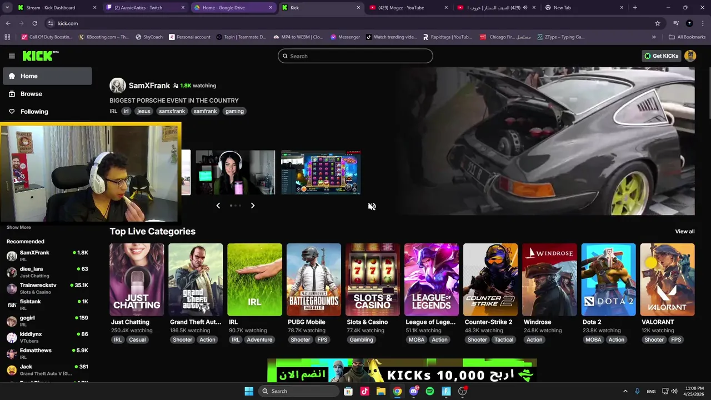
Task: Open Windows Start menu
Action: coord(249,391)
